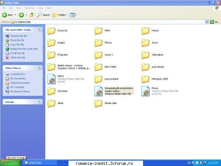Click the Back navigation arrow icon
Screen dimensions: 221x166
(5, 15)
